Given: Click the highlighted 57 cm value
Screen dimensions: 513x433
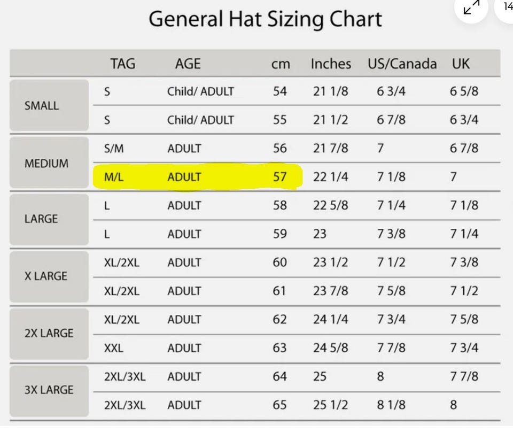Looking at the screenshot, I should [x=280, y=177].
